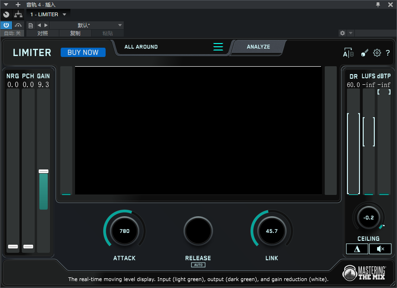Click the round plugin activity icon
The height and width of the screenshot is (288, 397).
(6, 14)
